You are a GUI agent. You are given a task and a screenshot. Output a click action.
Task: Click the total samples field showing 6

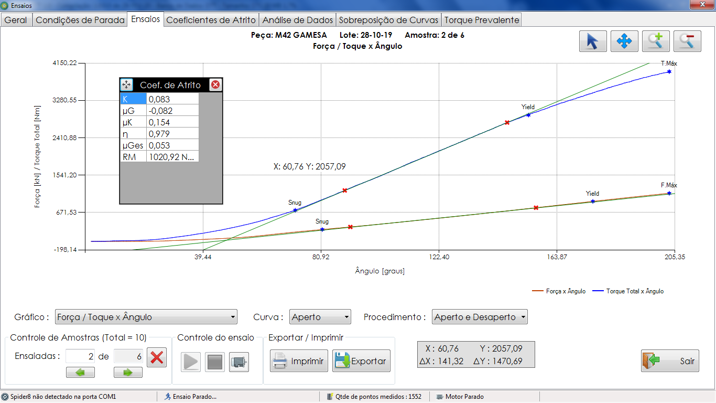[128, 356]
